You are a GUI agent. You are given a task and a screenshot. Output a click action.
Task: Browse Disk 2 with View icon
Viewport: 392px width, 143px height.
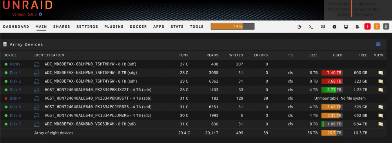[381, 81]
